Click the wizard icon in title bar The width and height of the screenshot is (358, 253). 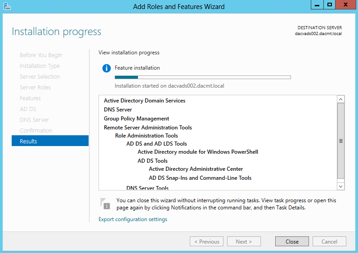[7, 6]
